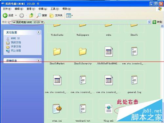This screenshot has height=123, width=164.
Task: Click the scrollbar up arrow
Action: (162, 26)
